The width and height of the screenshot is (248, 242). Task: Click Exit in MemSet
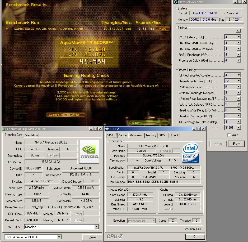(x=236, y=144)
